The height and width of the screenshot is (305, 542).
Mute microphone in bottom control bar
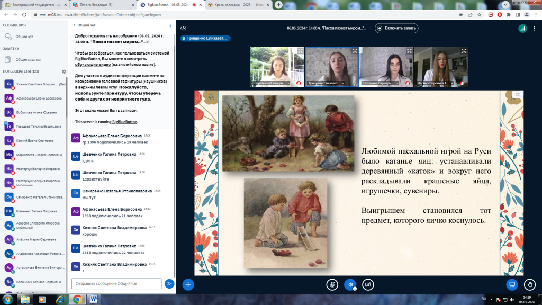click(x=332, y=284)
